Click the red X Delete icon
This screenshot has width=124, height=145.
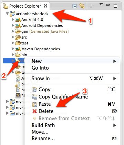point(34,111)
